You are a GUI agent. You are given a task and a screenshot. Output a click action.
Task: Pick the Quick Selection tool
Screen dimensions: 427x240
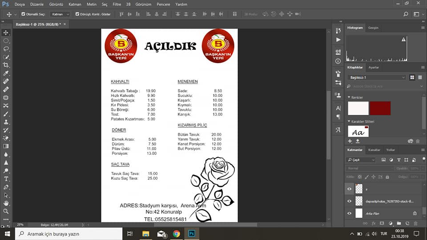coord(6,57)
